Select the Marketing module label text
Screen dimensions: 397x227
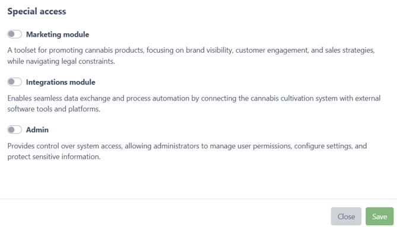[57, 34]
